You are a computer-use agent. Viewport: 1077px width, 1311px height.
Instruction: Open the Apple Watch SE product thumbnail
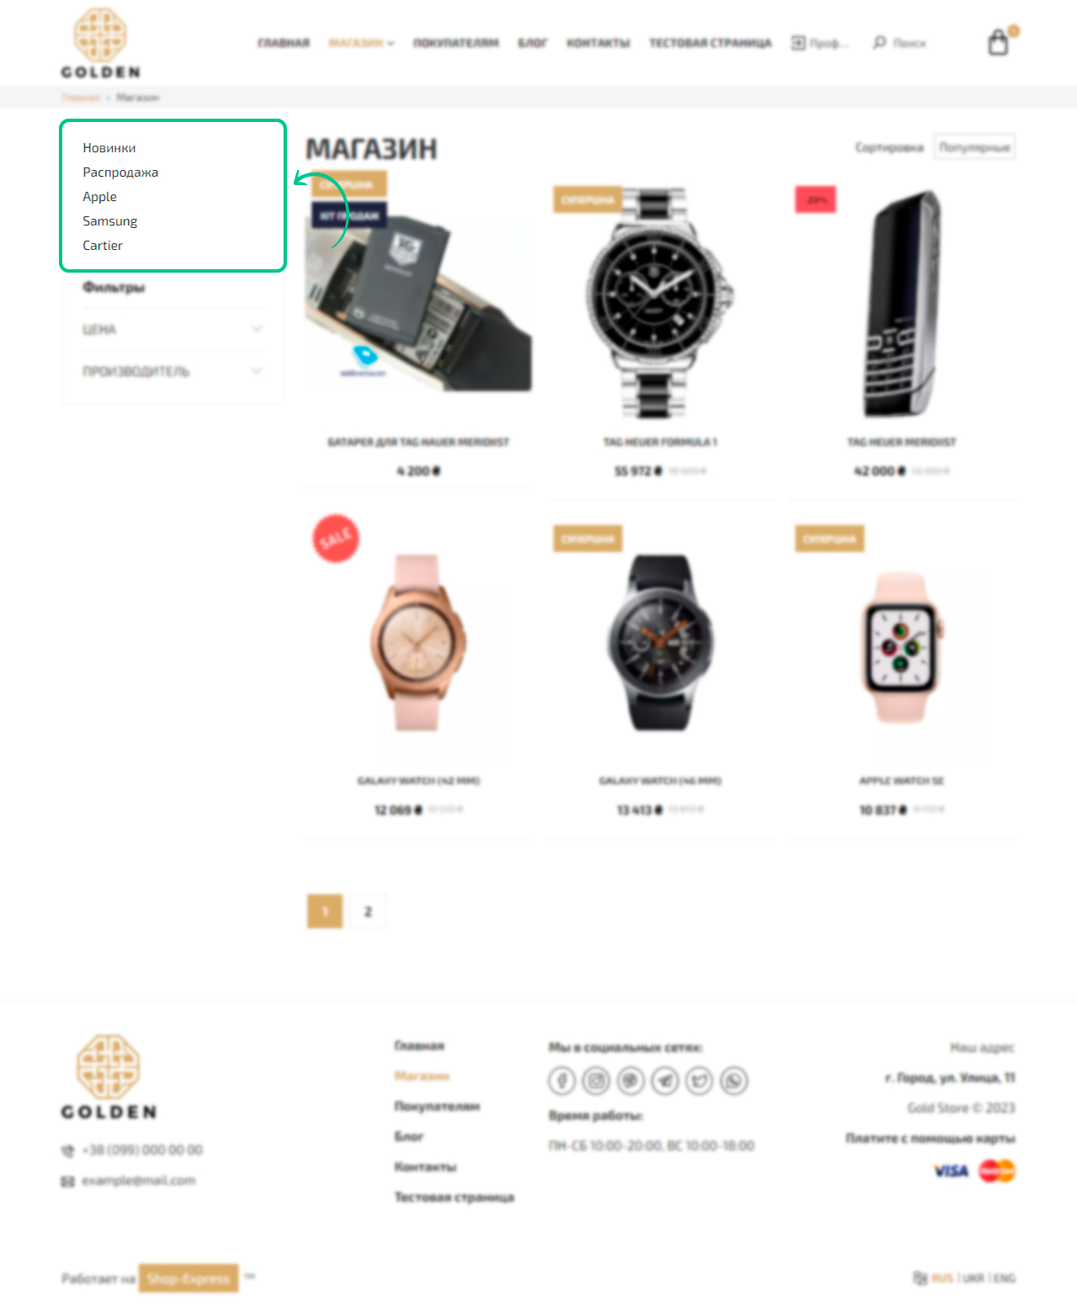901,647
